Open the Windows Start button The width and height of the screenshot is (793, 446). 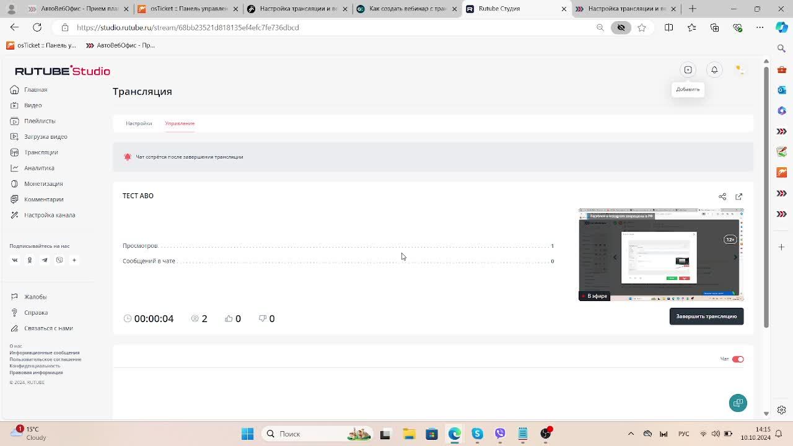pyautogui.click(x=247, y=434)
